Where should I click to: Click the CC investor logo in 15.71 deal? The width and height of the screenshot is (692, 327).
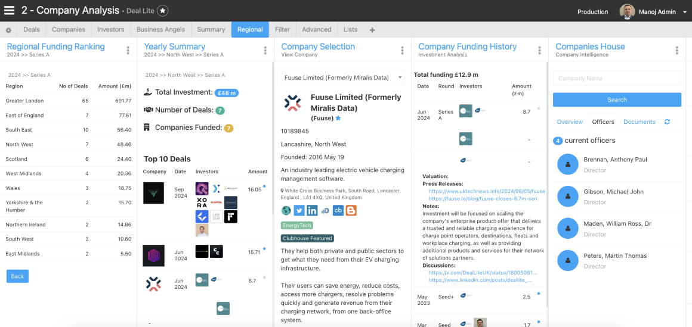point(216,251)
